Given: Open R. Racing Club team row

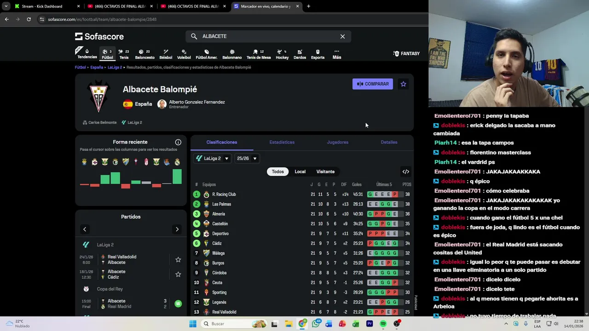Looking at the screenshot, I should coord(302,194).
